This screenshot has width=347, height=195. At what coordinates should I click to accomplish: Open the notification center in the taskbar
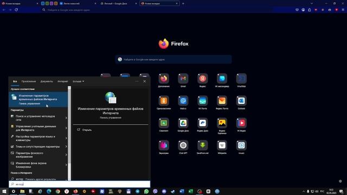point(341,191)
